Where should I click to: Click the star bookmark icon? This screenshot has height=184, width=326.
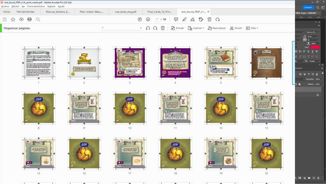(13, 19)
